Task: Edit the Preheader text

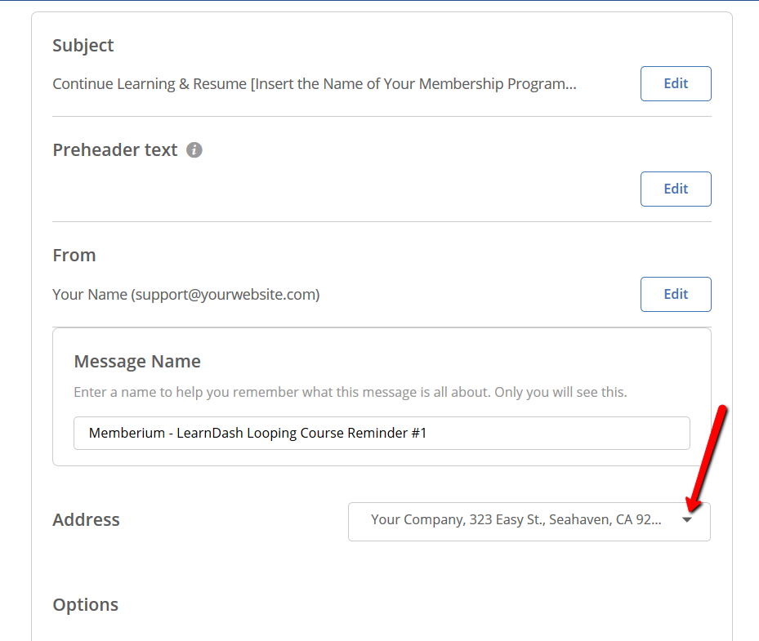Action: pos(676,189)
